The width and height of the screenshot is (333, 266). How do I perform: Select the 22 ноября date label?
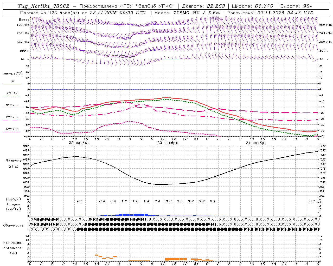pyautogui.click(x=79, y=143)
